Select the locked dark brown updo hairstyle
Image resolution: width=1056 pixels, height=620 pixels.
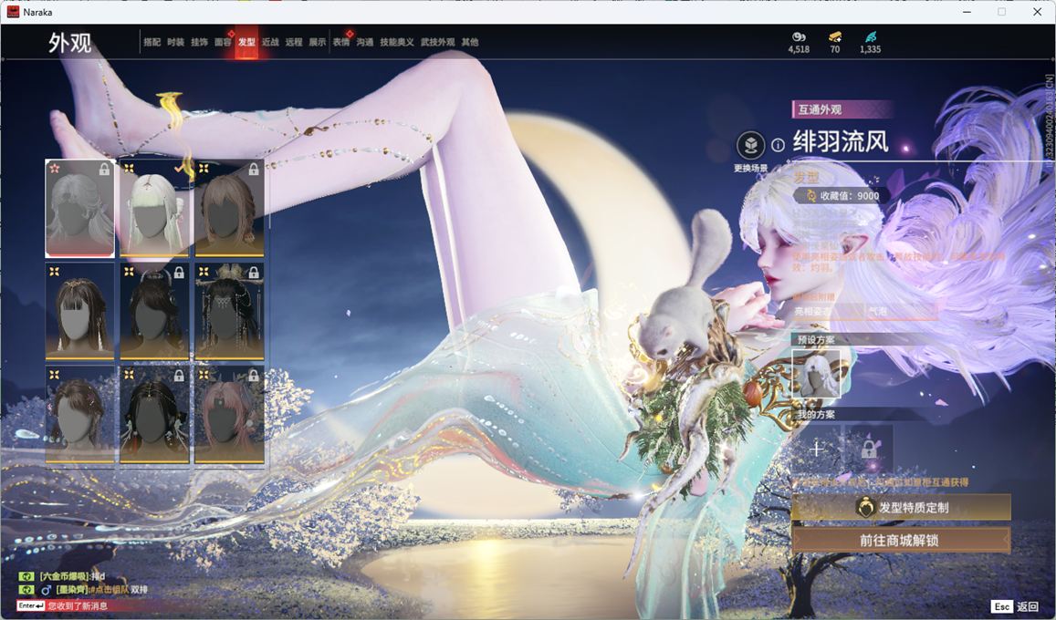(x=154, y=311)
